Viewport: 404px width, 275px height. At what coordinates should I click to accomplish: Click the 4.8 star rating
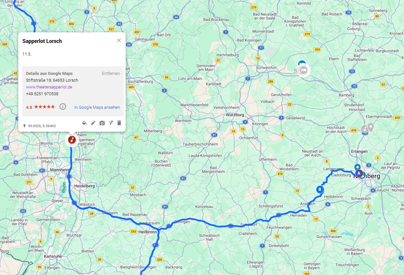click(40, 107)
